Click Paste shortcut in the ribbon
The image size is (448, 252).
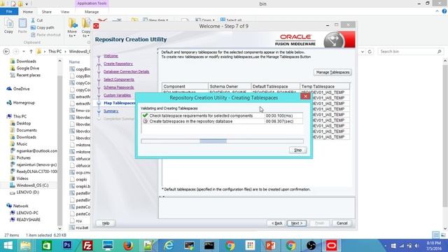click(x=45, y=34)
